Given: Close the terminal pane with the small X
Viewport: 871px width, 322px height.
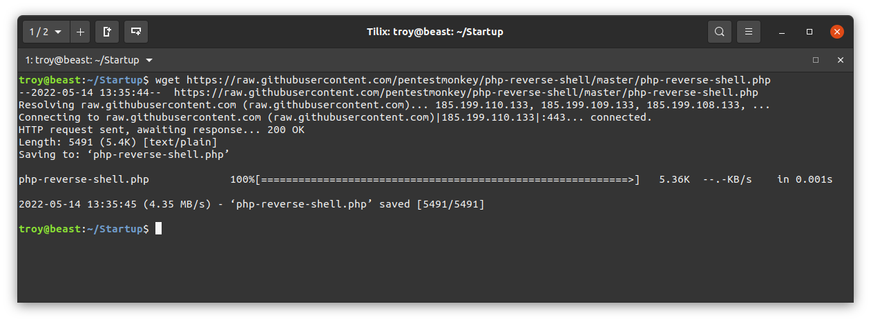Looking at the screenshot, I should point(841,60).
